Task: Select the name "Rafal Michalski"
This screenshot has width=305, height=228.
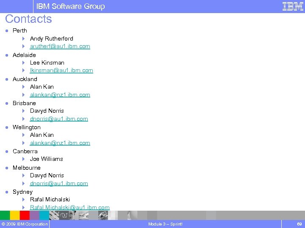Action: [x=50, y=199]
